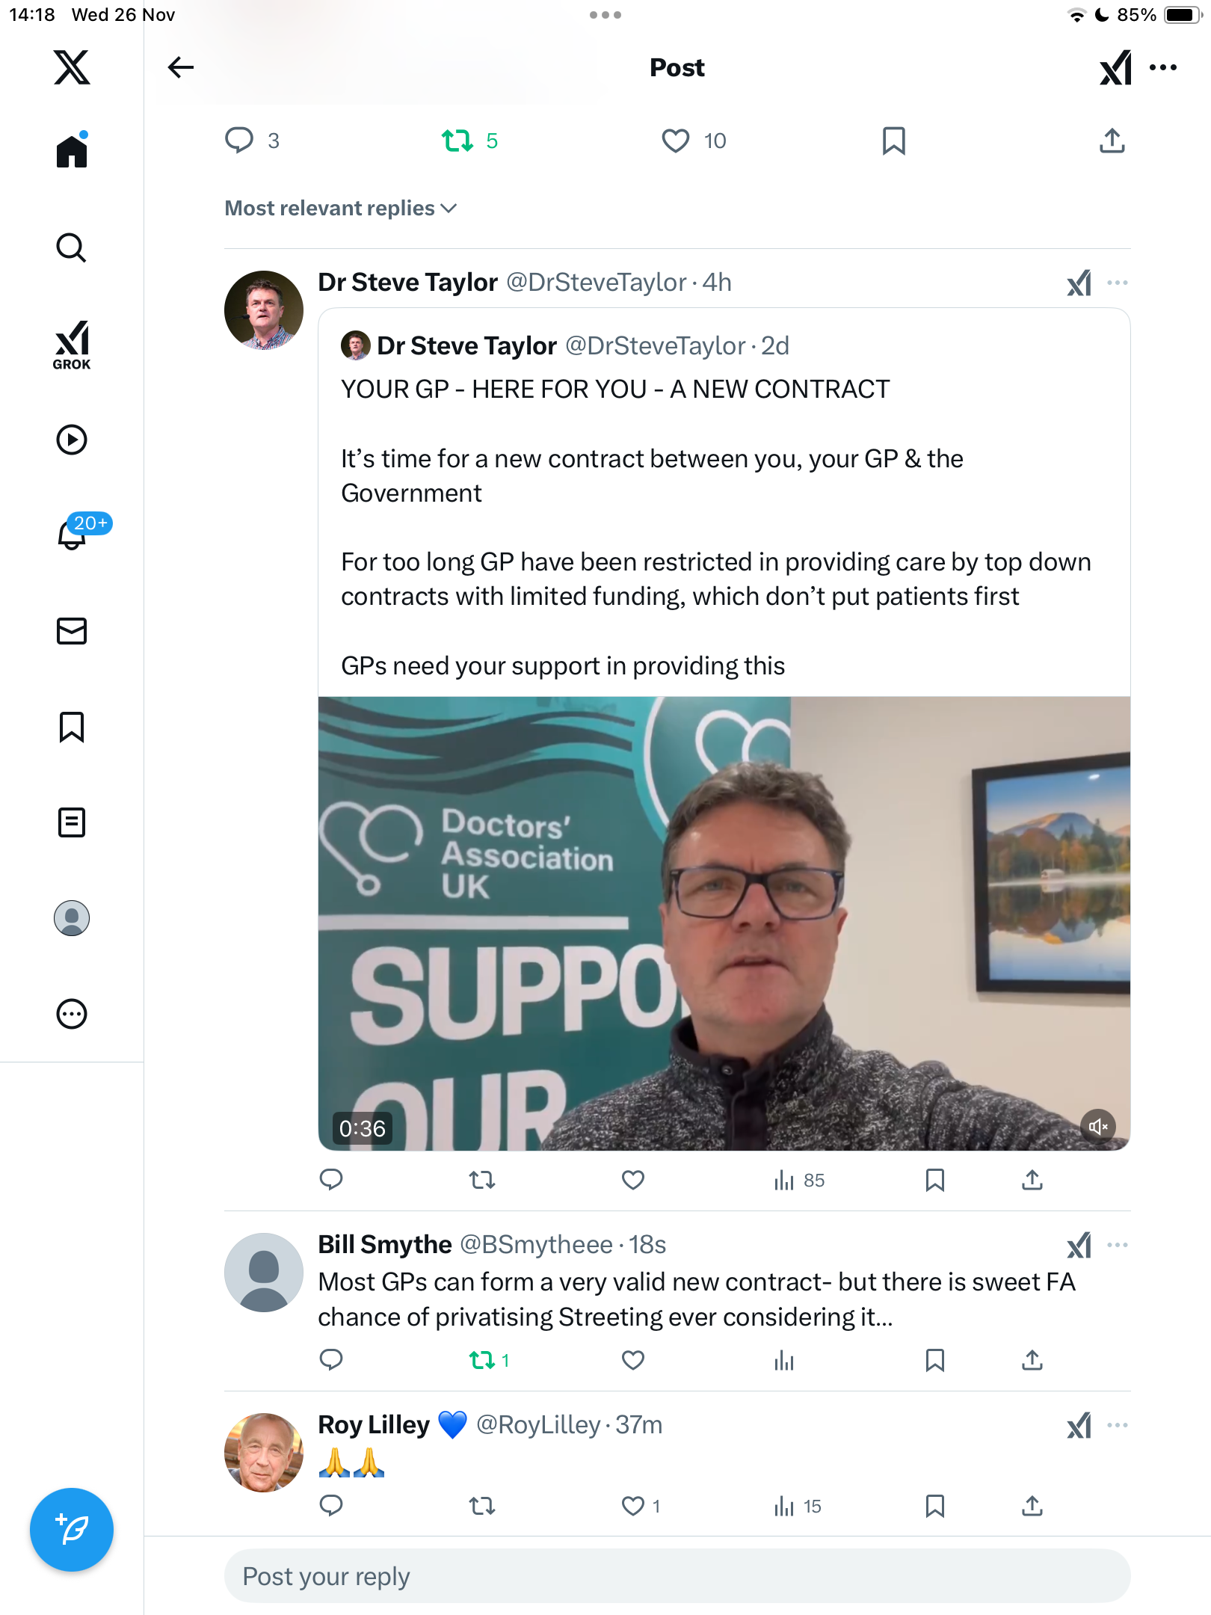1211x1615 pixels.
Task: Open the search page
Action: pos(72,247)
